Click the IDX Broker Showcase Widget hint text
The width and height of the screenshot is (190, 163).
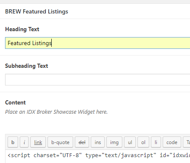pyautogui.click(x=56, y=112)
